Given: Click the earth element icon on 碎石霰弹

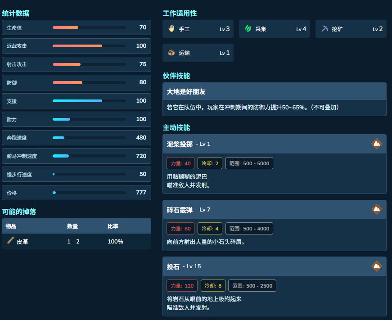Looking at the screenshot, I should (377, 209).
